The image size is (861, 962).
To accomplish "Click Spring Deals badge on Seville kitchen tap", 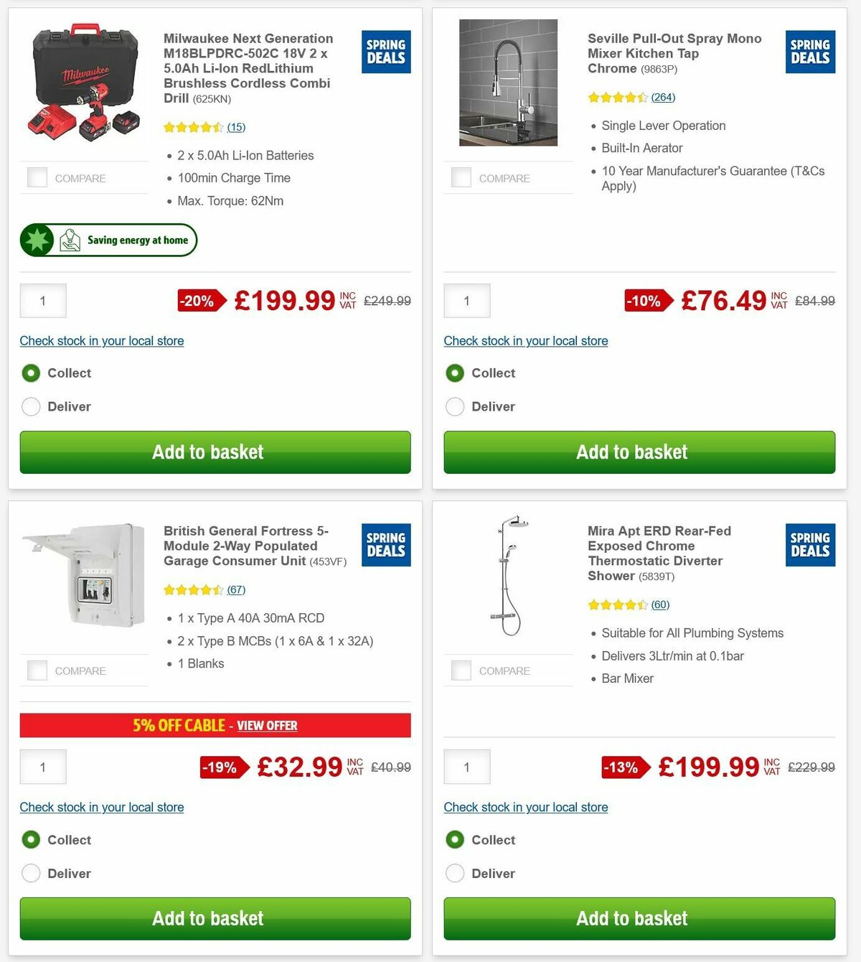I will pos(810,51).
